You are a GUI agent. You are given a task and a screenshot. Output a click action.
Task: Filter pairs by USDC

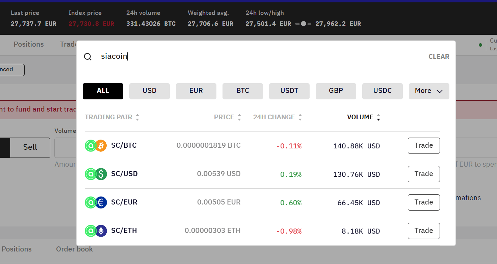(383, 91)
